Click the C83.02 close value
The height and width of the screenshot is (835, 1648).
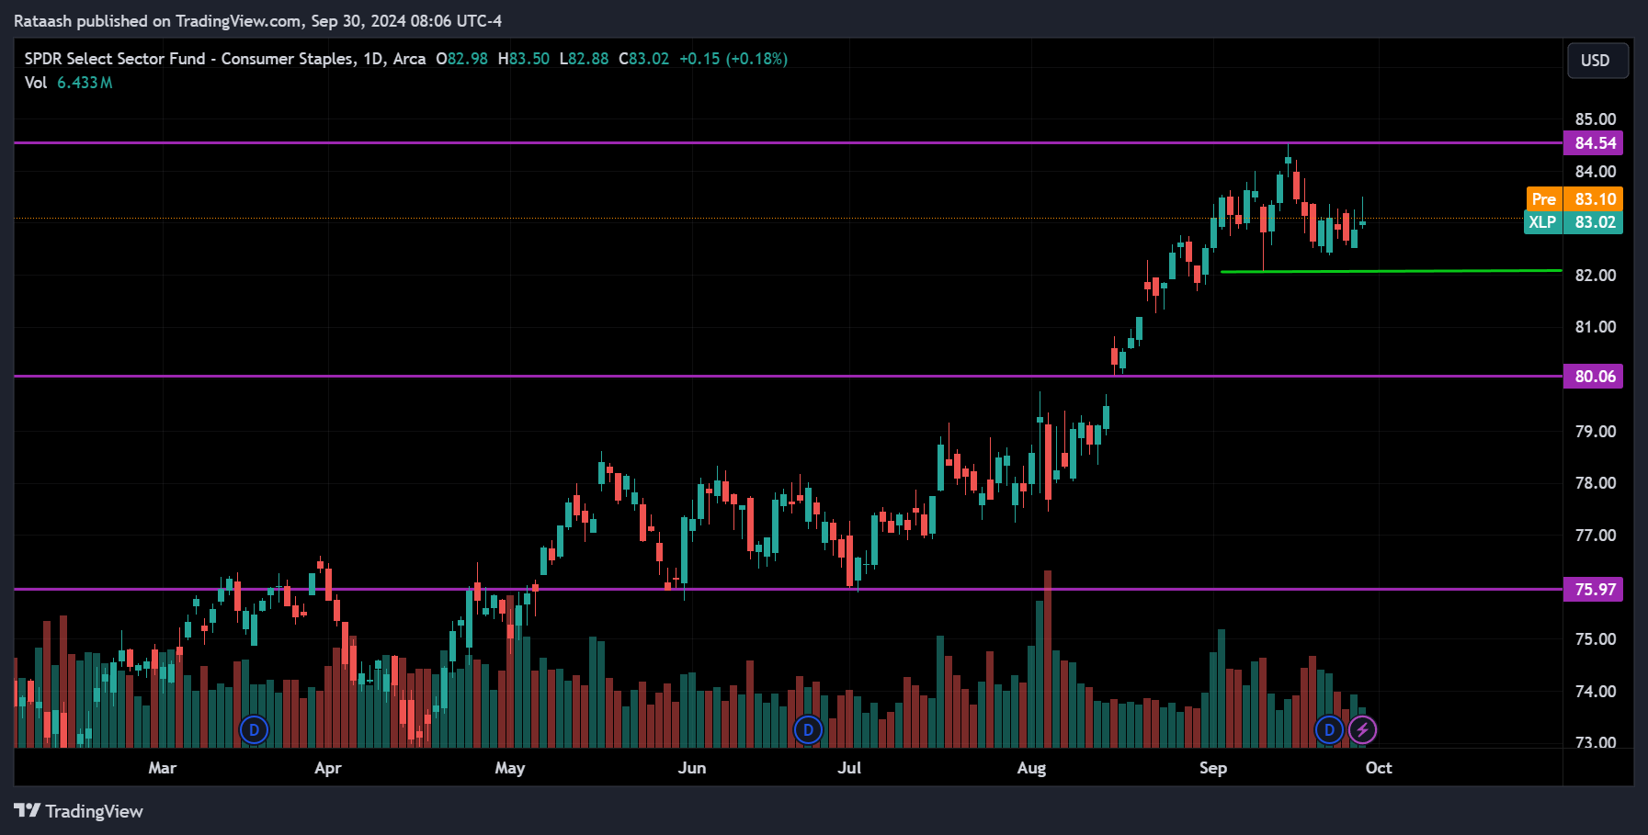coord(644,59)
